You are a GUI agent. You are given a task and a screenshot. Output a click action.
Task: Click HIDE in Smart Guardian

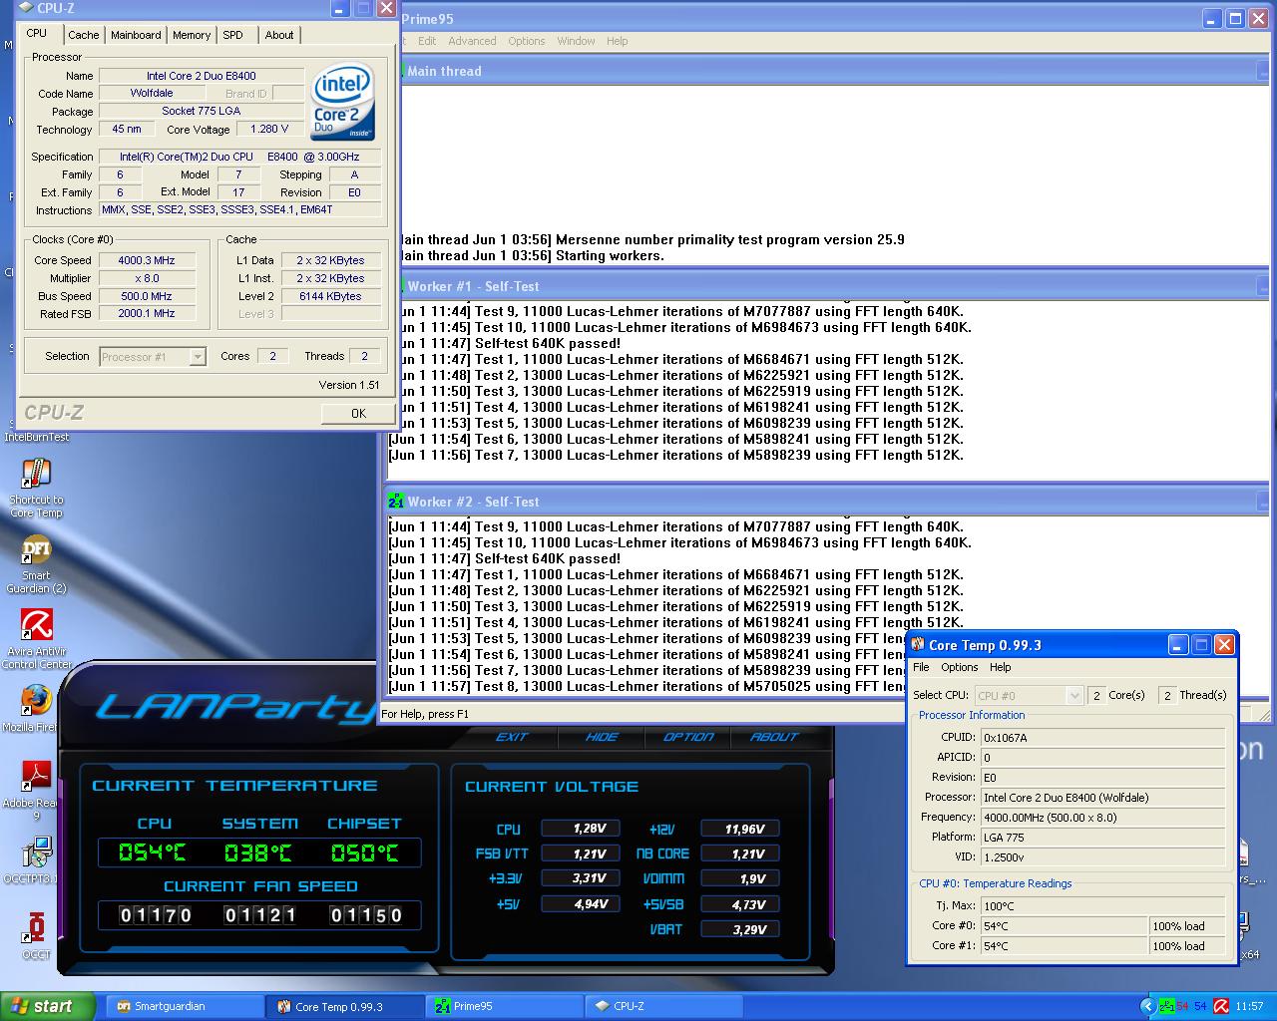(x=602, y=737)
